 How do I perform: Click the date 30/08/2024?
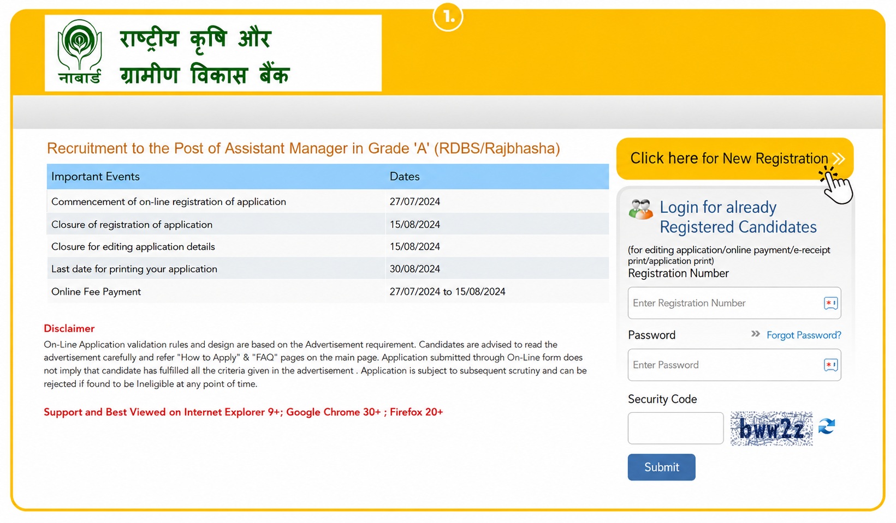coord(415,269)
